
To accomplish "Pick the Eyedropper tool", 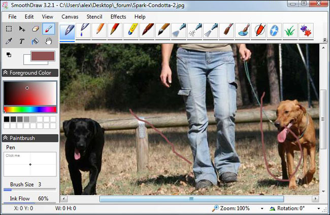I will [x=9, y=41].
